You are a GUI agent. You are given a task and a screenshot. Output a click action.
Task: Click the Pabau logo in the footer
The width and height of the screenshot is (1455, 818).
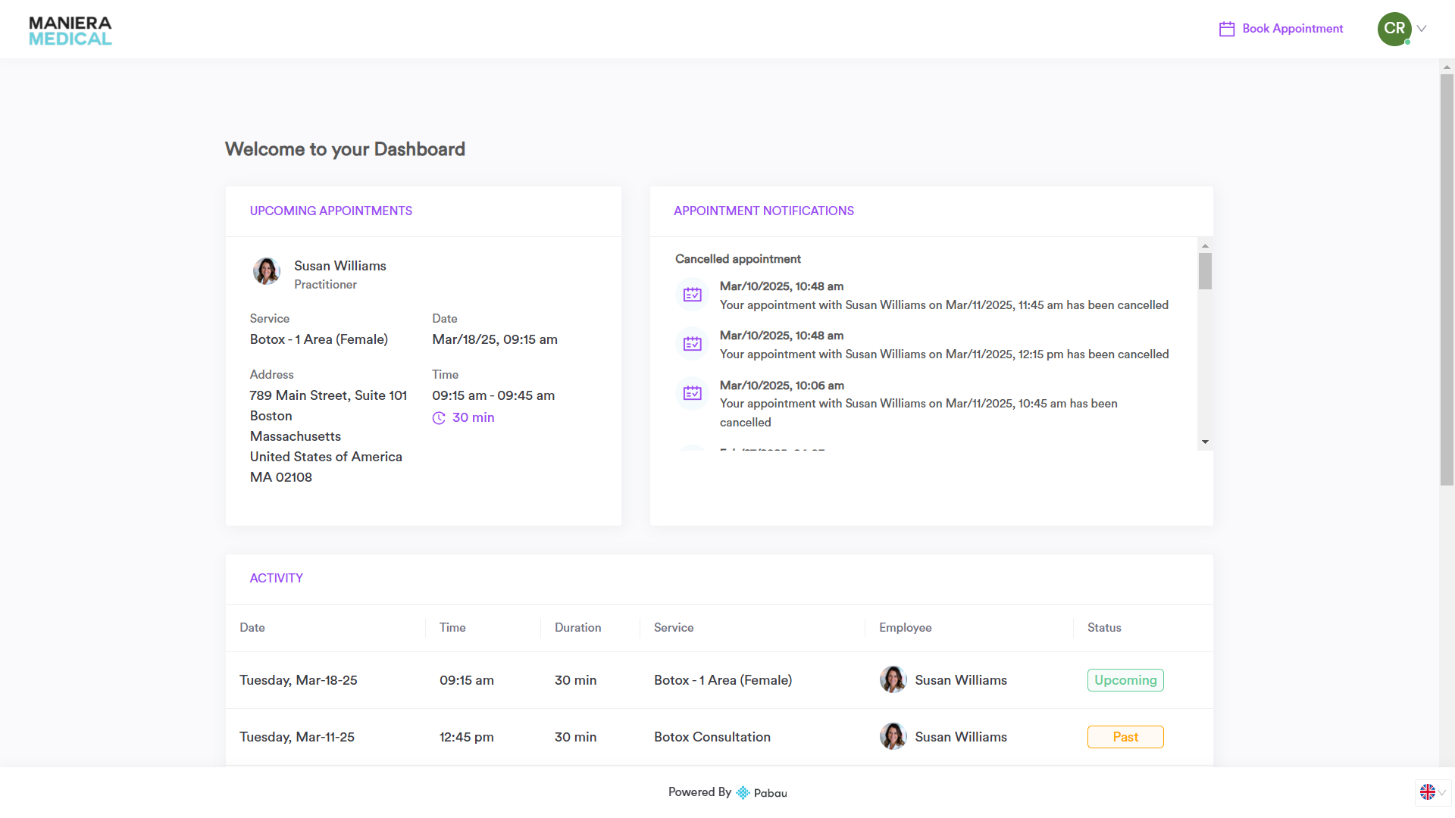(762, 792)
